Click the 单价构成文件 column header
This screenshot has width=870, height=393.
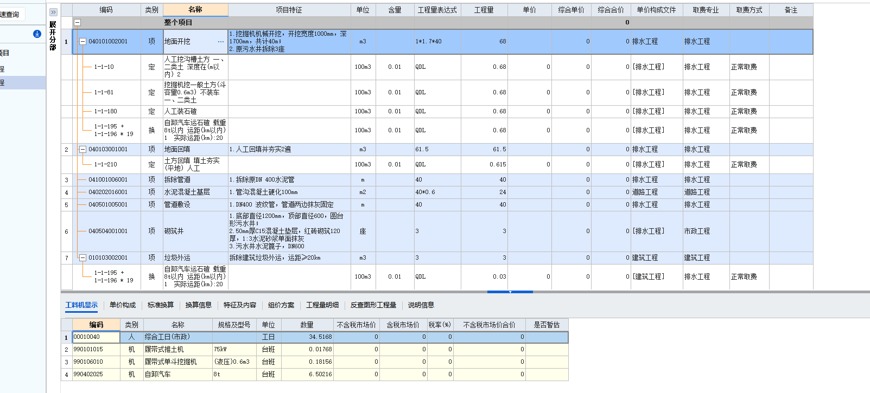pos(657,10)
